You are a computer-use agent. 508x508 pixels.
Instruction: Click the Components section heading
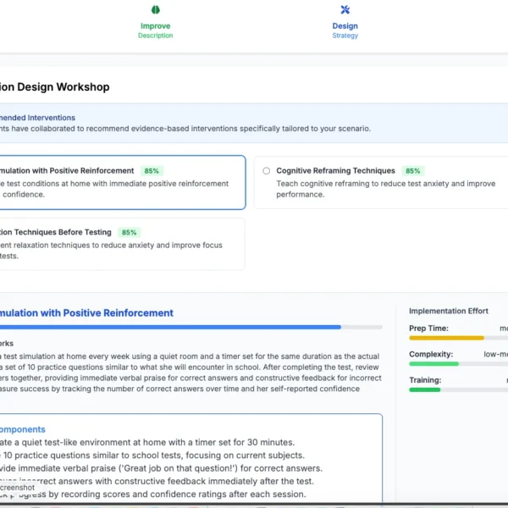click(23, 429)
